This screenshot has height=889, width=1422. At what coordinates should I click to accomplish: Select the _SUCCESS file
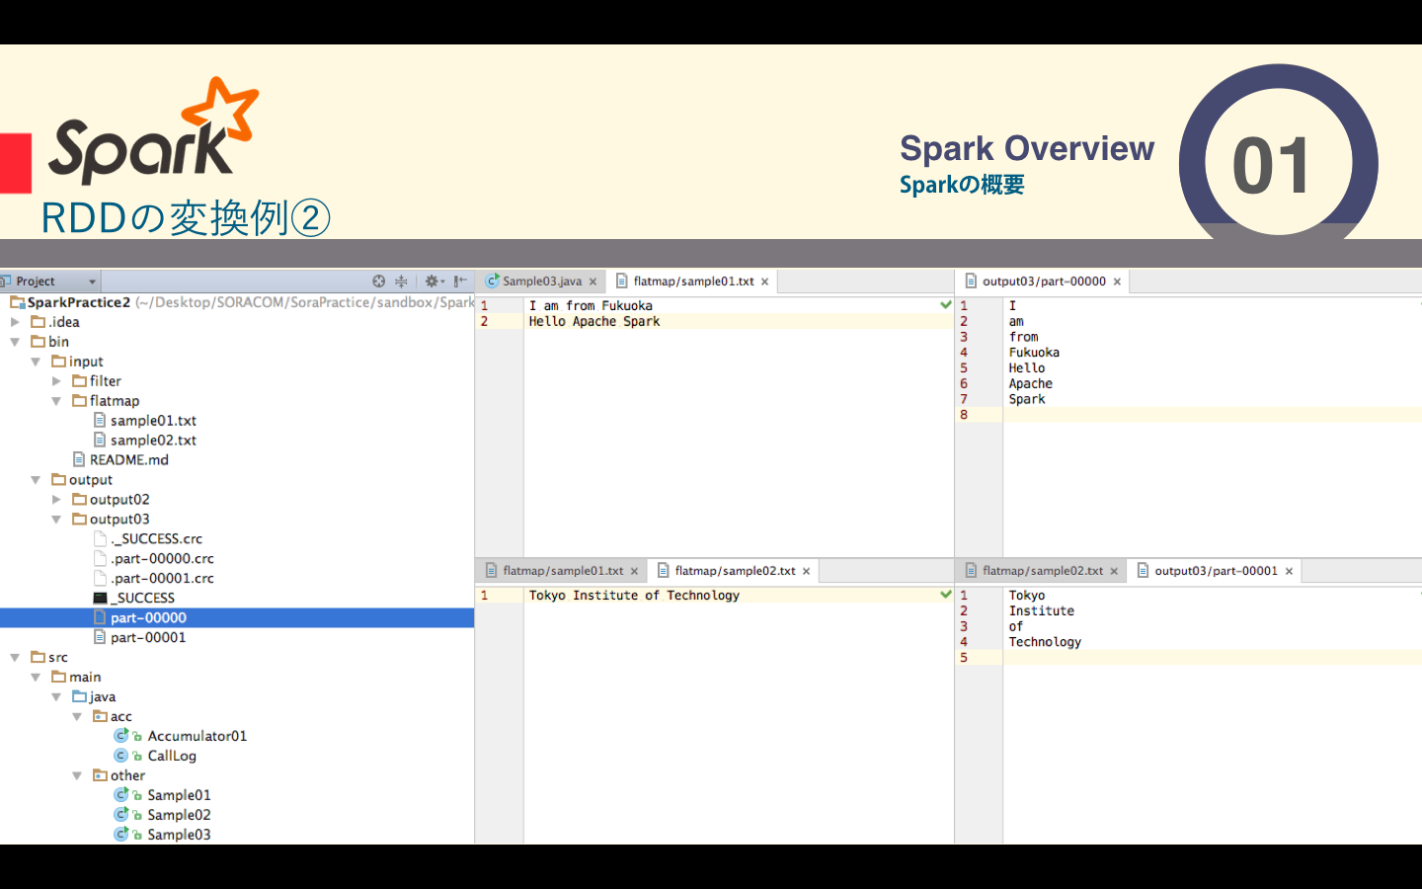pos(144,598)
